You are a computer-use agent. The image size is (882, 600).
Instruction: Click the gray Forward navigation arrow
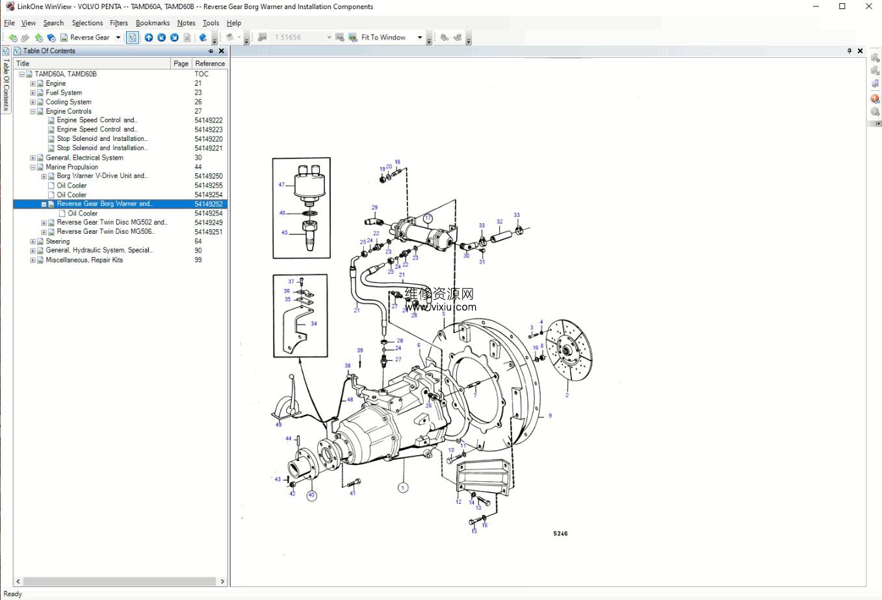point(25,38)
